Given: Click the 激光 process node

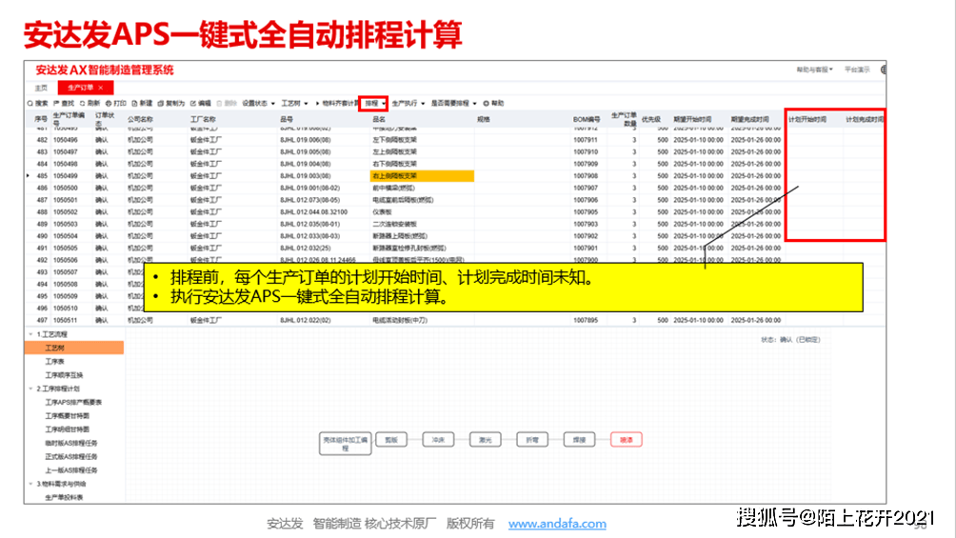Looking at the screenshot, I should [x=486, y=440].
